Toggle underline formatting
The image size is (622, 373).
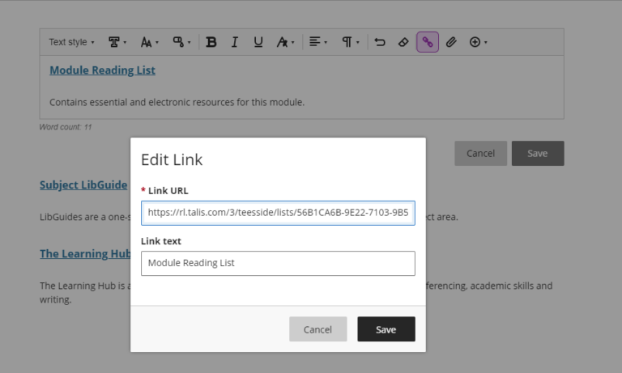(x=258, y=42)
